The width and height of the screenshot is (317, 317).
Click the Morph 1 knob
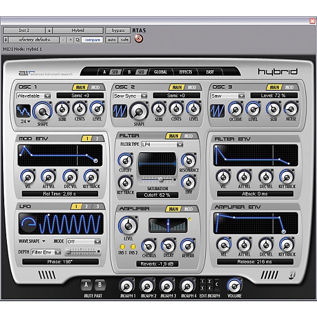(127, 286)
